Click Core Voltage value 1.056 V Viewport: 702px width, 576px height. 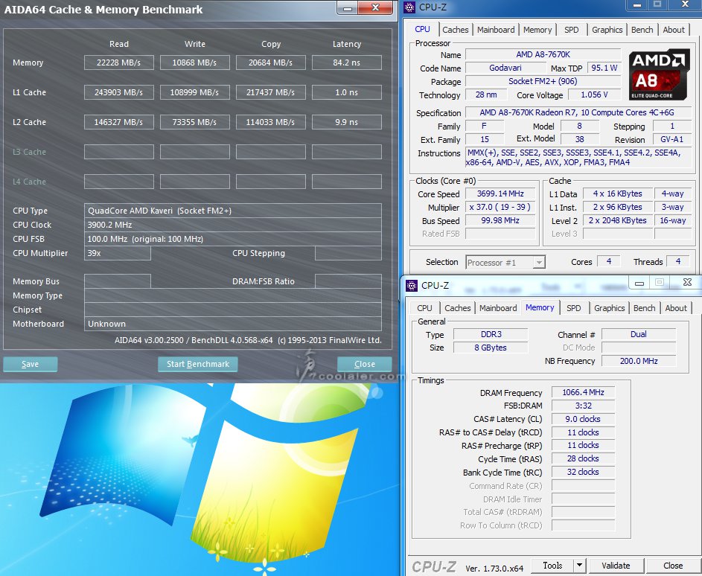click(x=594, y=95)
